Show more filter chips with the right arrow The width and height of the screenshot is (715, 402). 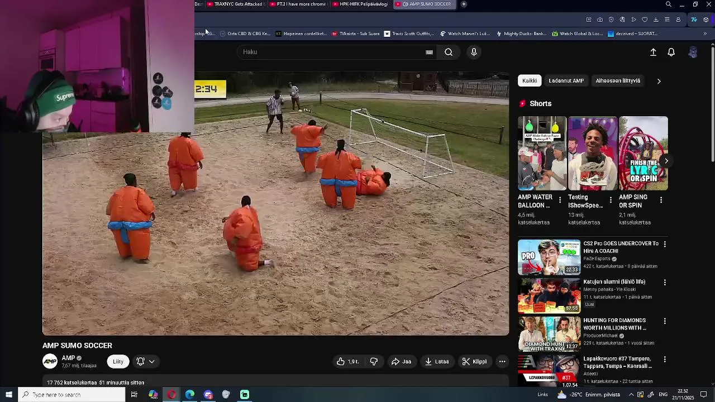(x=659, y=81)
